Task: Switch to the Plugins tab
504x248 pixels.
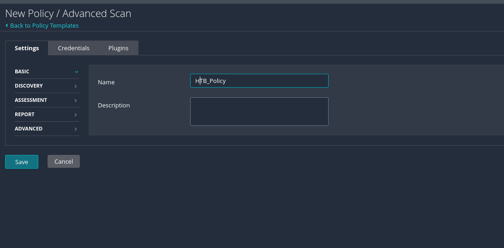Action: coord(118,48)
